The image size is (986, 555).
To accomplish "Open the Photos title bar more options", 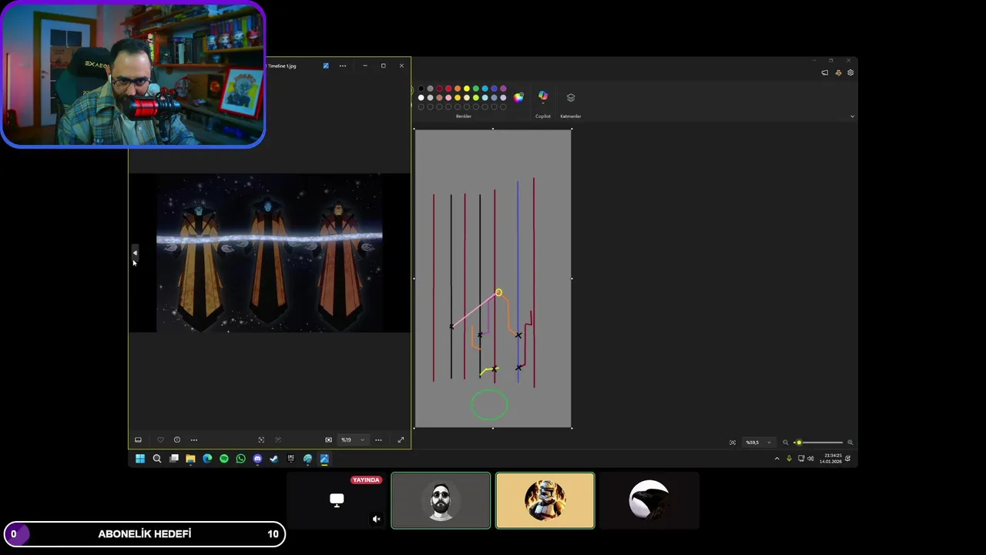I will pos(343,66).
